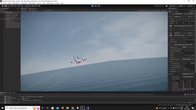Screen dimensions: 196x110
Task: Open the Binding Mode dropdown
Action: (x=188, y=77)
